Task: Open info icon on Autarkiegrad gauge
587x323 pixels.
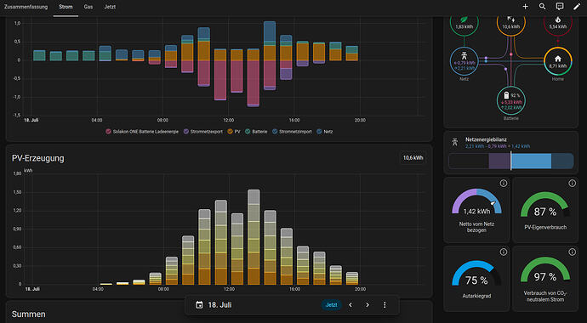Action: 503,252
